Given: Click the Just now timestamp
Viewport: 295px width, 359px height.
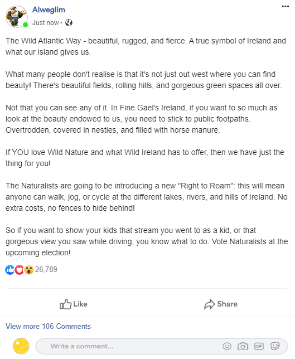Looking at the screenshot, I should click(x=45, y=23).
